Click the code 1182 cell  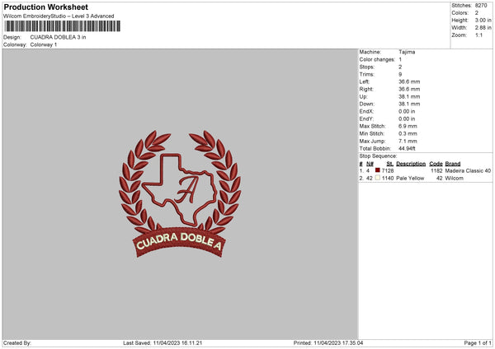click(436, 170)
